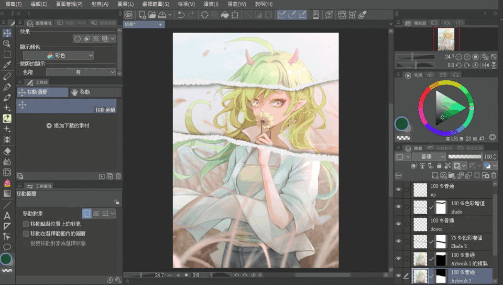This screenshot has height=285, width=503.
Task: Click the Fill paint bucket icon in command bar
Action: pos(225,15)
